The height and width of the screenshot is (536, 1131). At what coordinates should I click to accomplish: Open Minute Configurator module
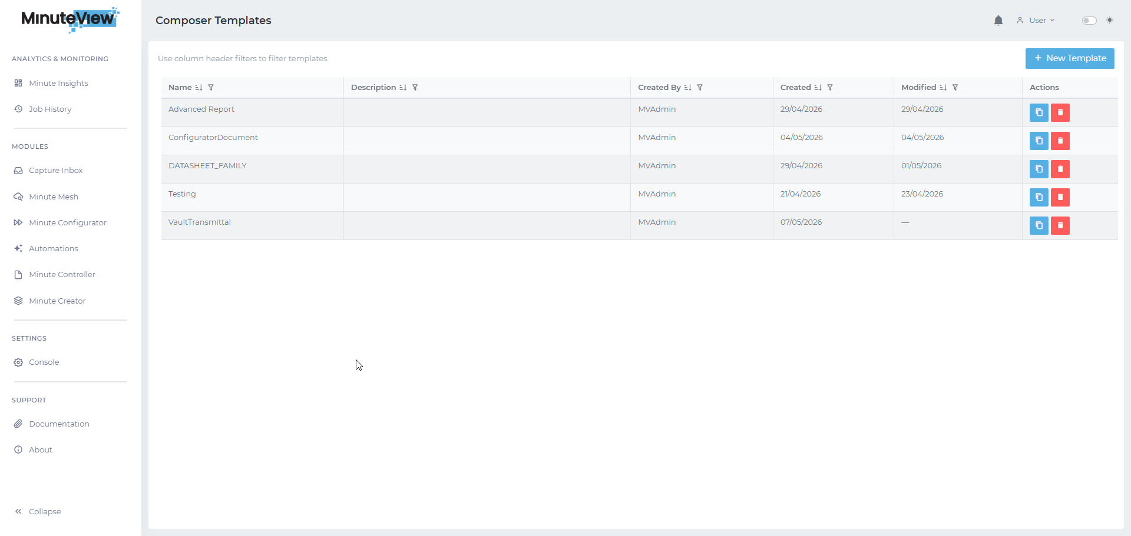[x=60, y=222]
